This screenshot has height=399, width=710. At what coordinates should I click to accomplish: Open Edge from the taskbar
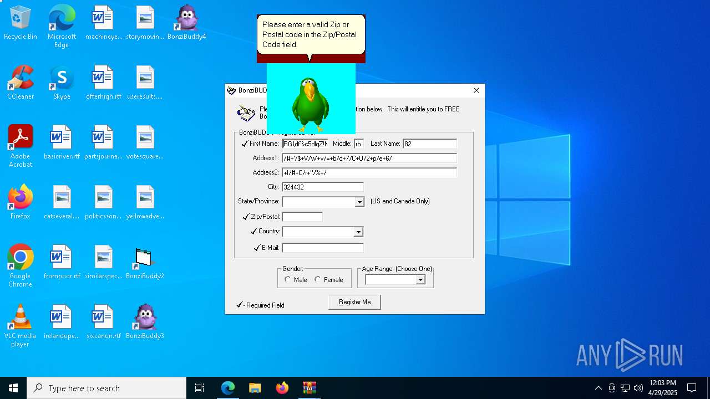point(228,388)
